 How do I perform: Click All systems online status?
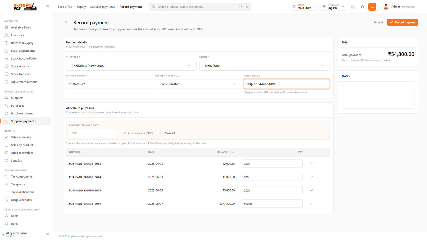[x=17, y=233]
